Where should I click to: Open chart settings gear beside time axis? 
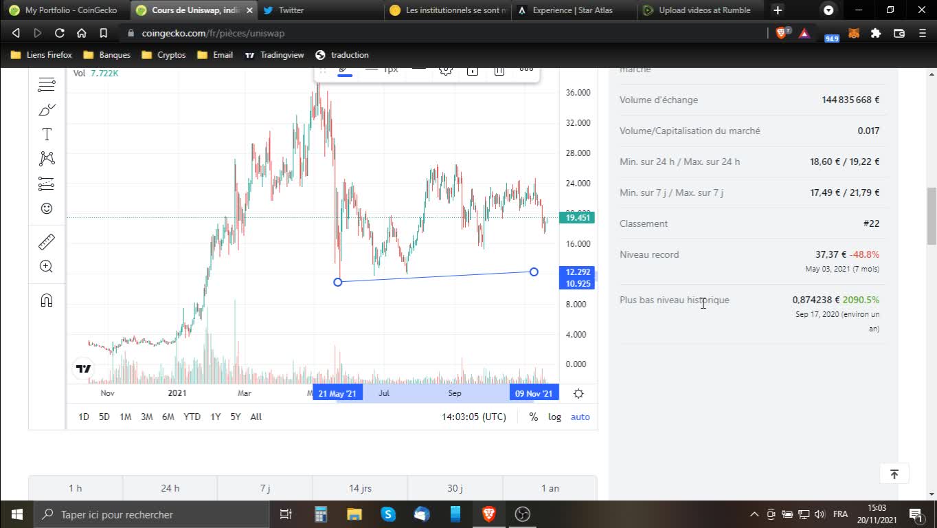pyautogui.click(x=578, y=393)
